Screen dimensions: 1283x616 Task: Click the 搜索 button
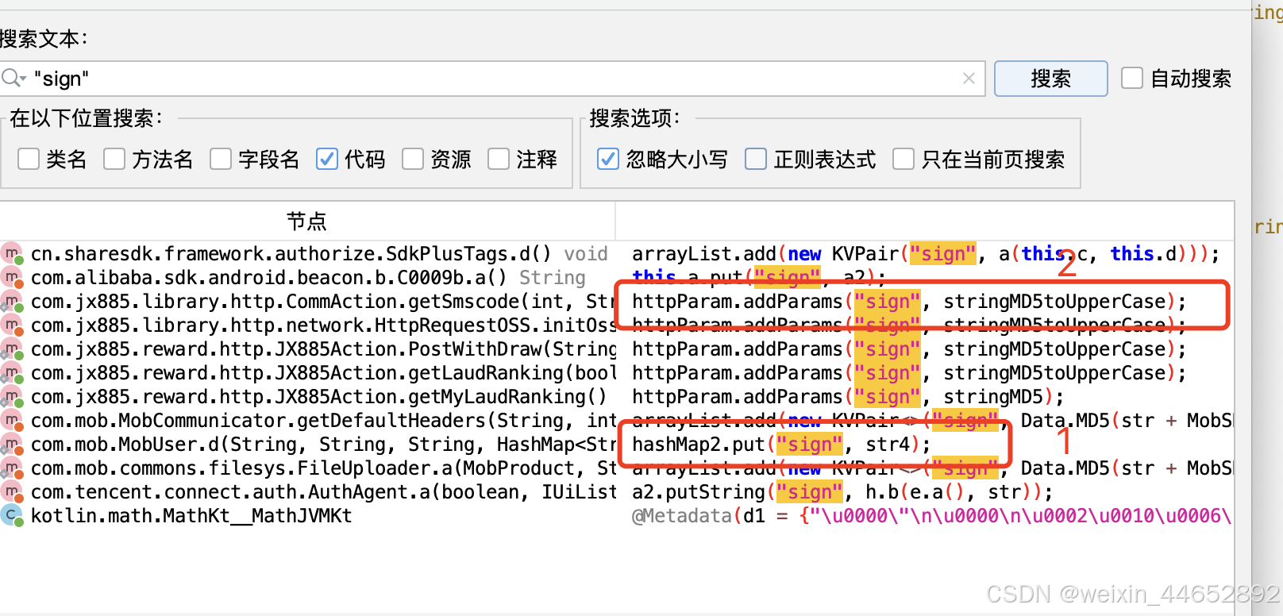coord(1050,79)
